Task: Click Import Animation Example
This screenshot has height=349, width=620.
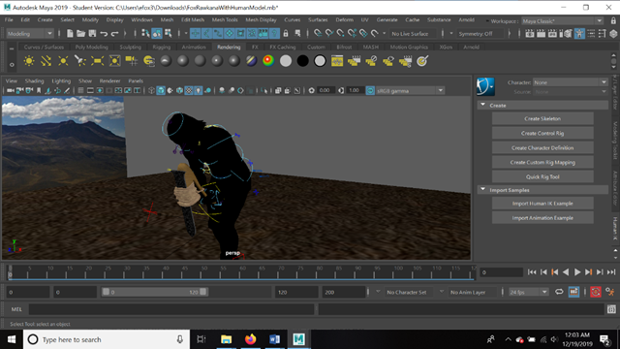Action: [542, 218]
